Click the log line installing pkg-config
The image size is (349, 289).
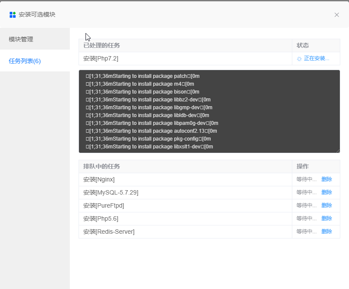tap(148, 139)
